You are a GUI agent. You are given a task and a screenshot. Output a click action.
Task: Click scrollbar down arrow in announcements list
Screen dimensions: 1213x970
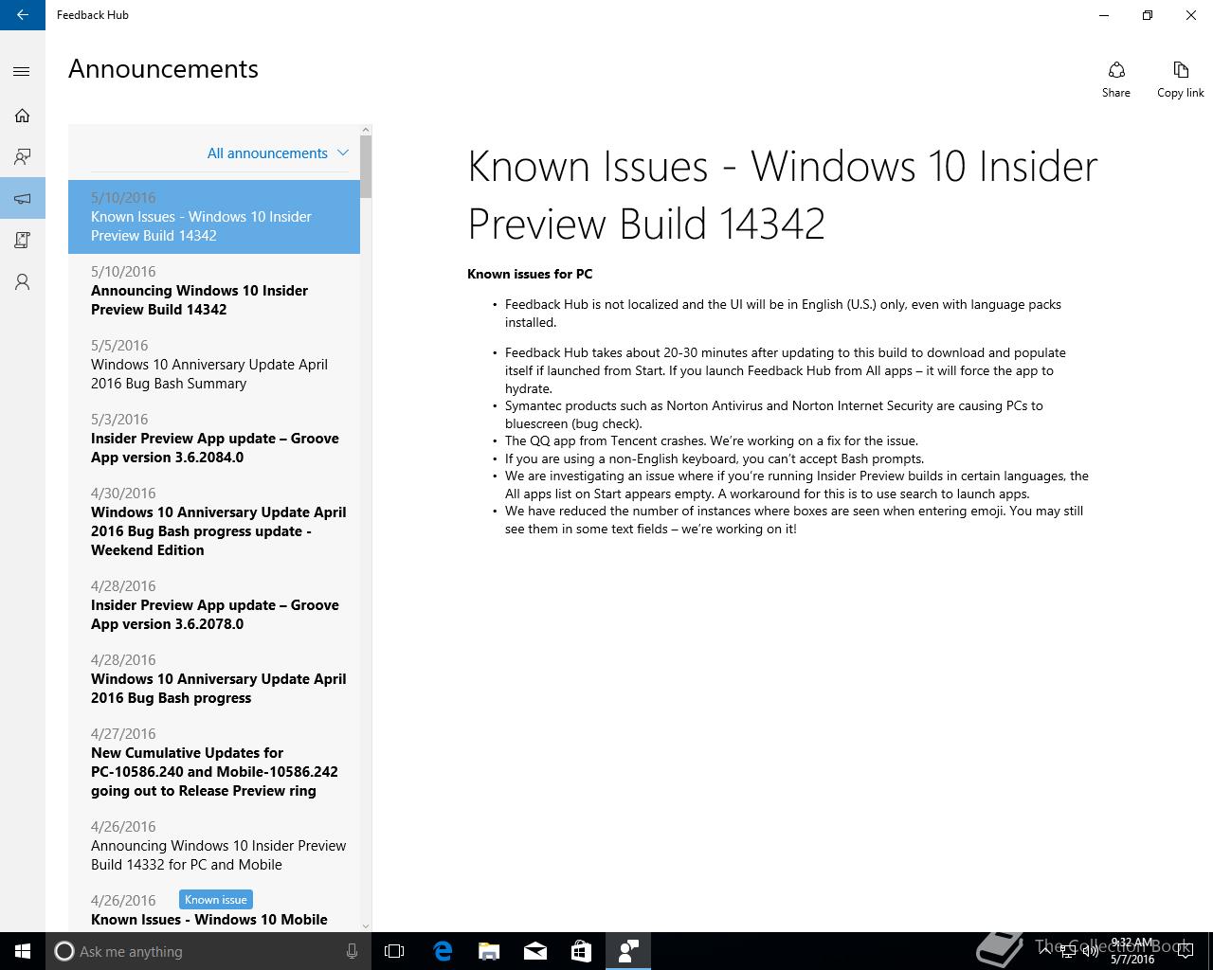coord(366,925)
